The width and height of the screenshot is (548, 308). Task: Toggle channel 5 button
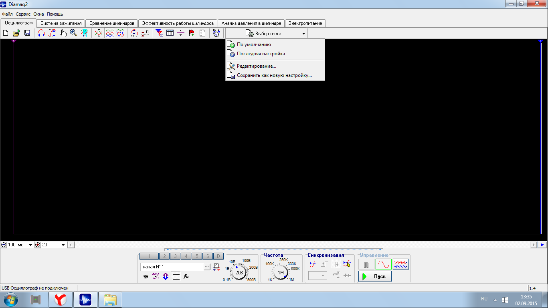[x=197, y=256]
